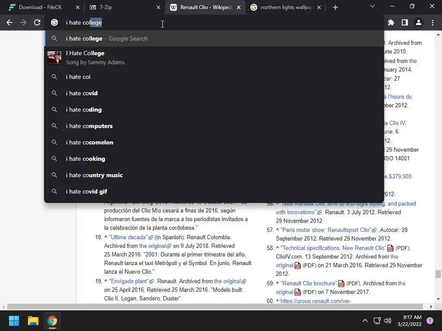Close the Download - FileCR tab
The height and width of the screenshot is (331, 442).
point(78,8)
